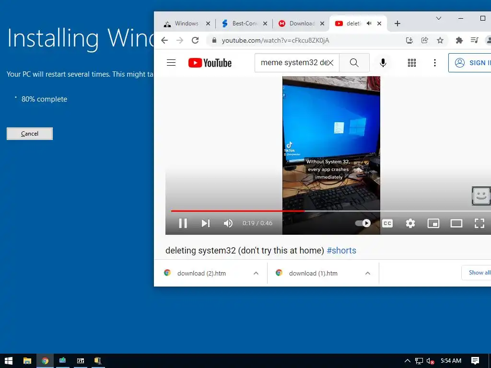This screenshot has height=368, width=491.
Task: Open a new browser tab
Action: tap(397, 23)
